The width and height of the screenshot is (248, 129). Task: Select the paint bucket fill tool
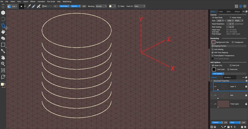pos(3,32)
